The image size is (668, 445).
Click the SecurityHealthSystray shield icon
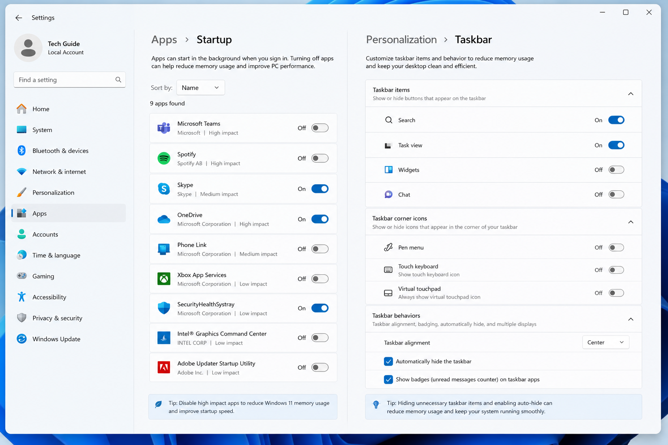[x=164, y=308]
